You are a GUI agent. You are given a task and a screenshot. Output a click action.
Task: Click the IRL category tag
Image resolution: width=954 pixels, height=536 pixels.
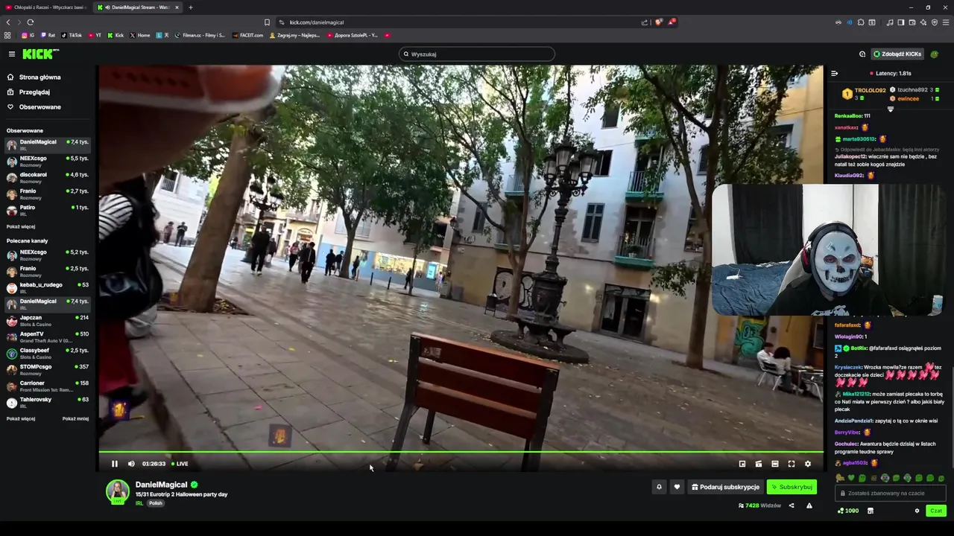pos(139,503)
